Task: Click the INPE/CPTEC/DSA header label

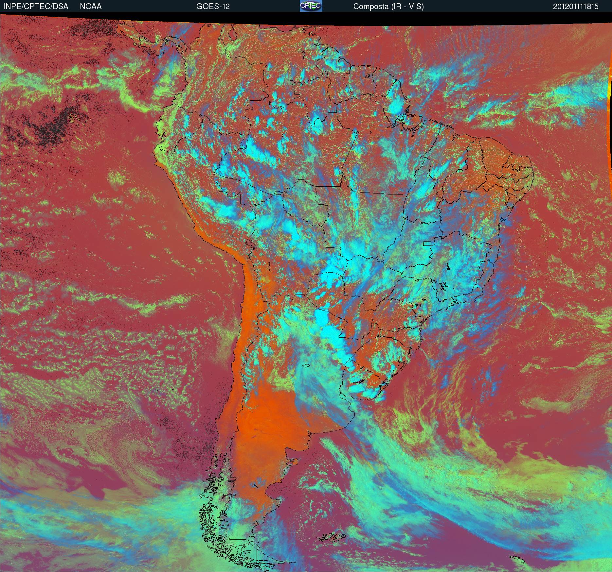Action: [36, 7]
